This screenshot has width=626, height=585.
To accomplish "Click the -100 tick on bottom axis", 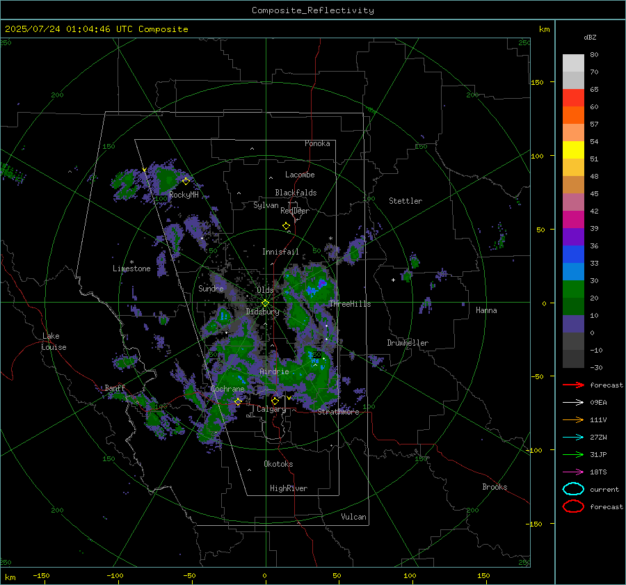I will pyautogui.click(x=115, y=575).
